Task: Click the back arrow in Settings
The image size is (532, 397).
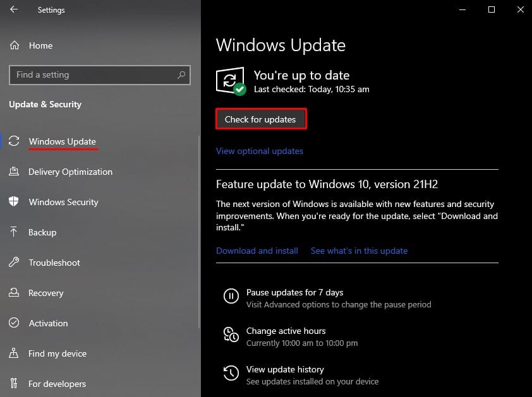Action: pyautogui.click(x=14, y=9)
